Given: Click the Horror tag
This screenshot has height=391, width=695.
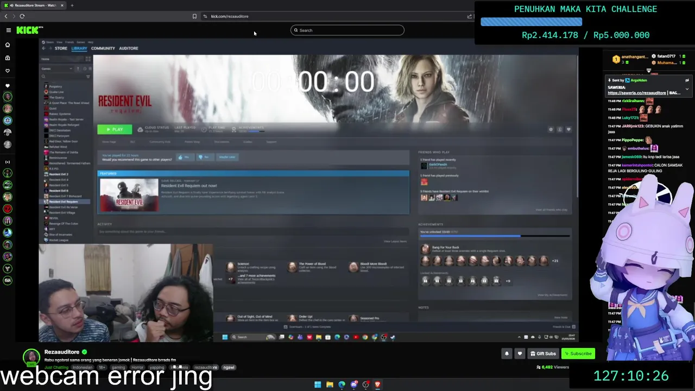Looking at the screenshot, I should [137, 367].
